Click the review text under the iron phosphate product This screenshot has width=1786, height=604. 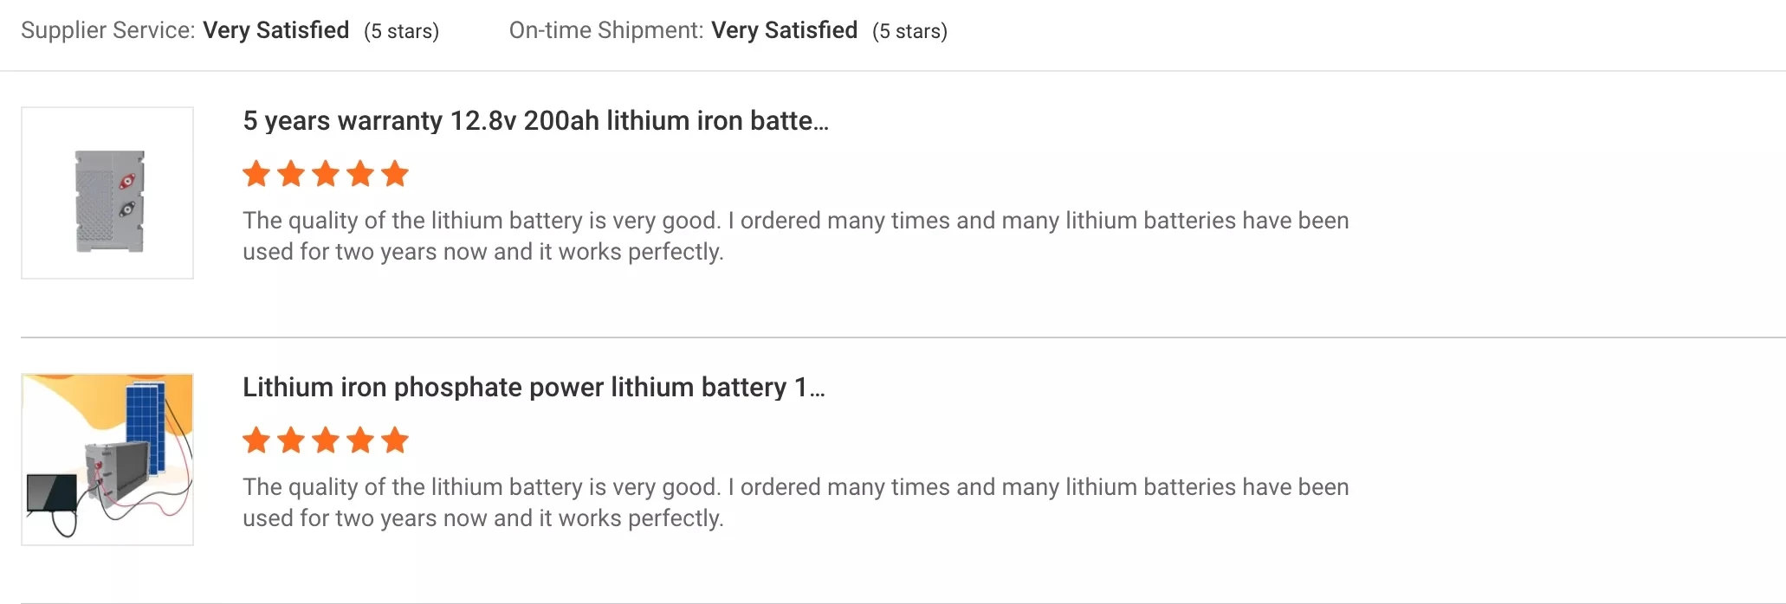pyautogui.click(x=795, y=503)
